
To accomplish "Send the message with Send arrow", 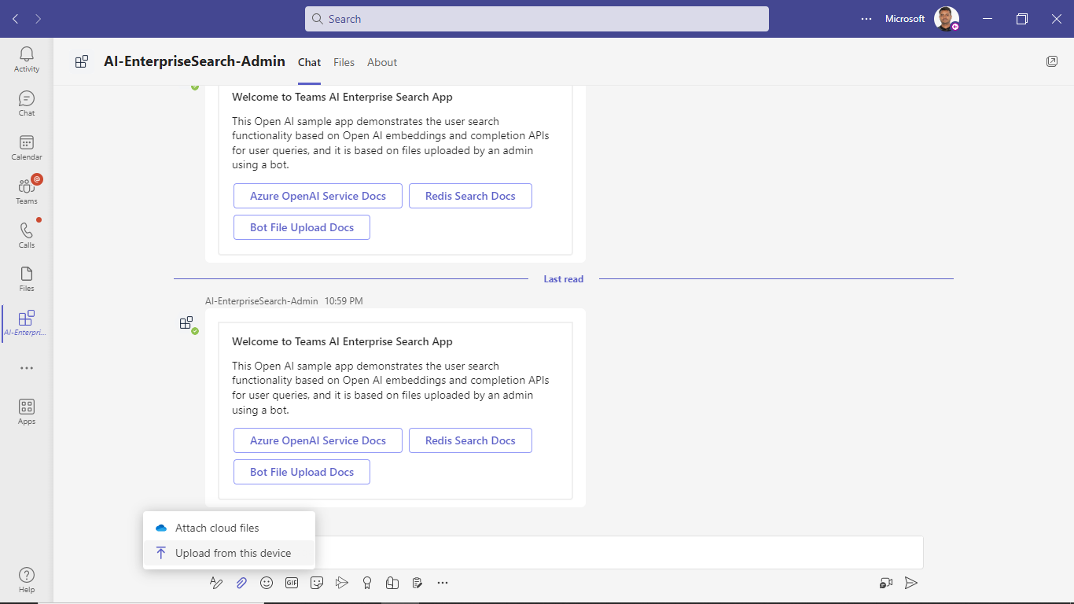I will click(x=911, y=583).
